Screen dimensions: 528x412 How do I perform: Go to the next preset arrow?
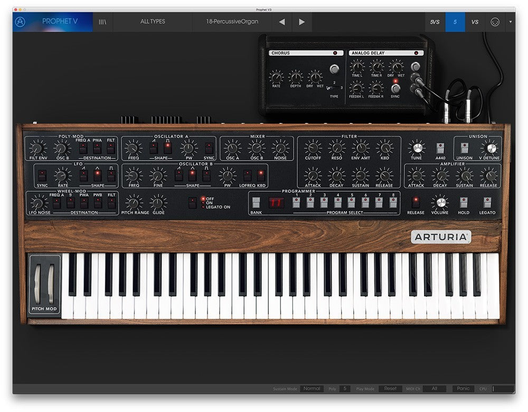(301, 22)
